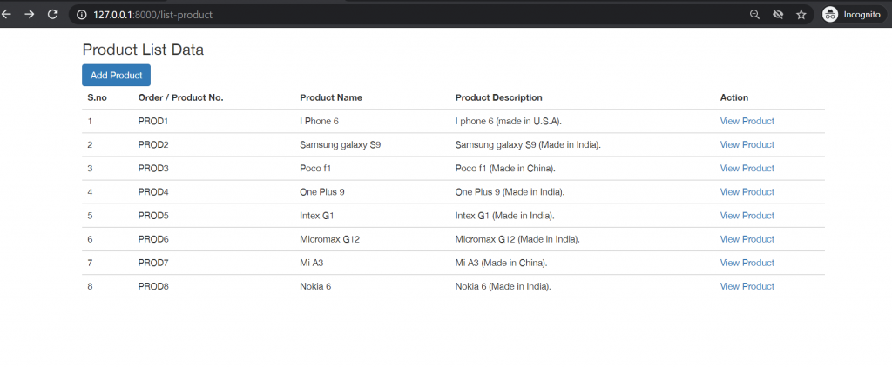Viewport: 892px width, 367px height.
Task: Click the Product Name column header
Action: (x=331, y=97)
